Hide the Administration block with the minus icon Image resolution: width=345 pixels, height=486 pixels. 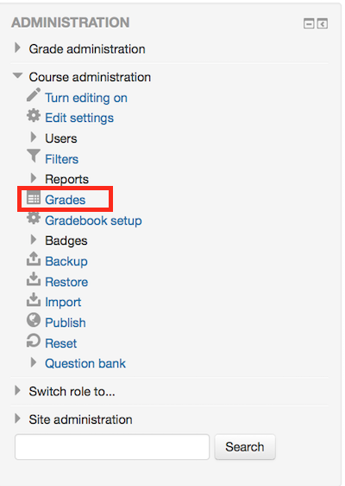(309, 23)
